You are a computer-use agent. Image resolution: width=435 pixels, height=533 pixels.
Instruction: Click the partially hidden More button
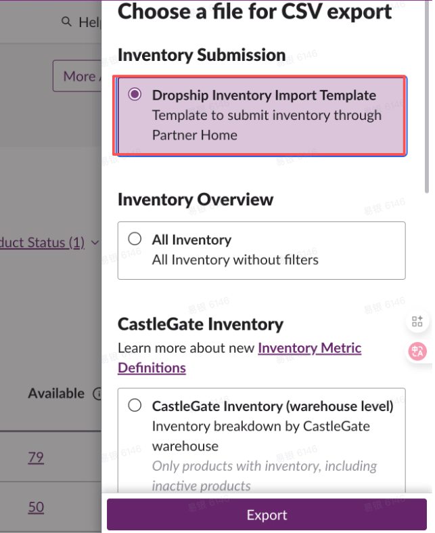pos(77,76)
